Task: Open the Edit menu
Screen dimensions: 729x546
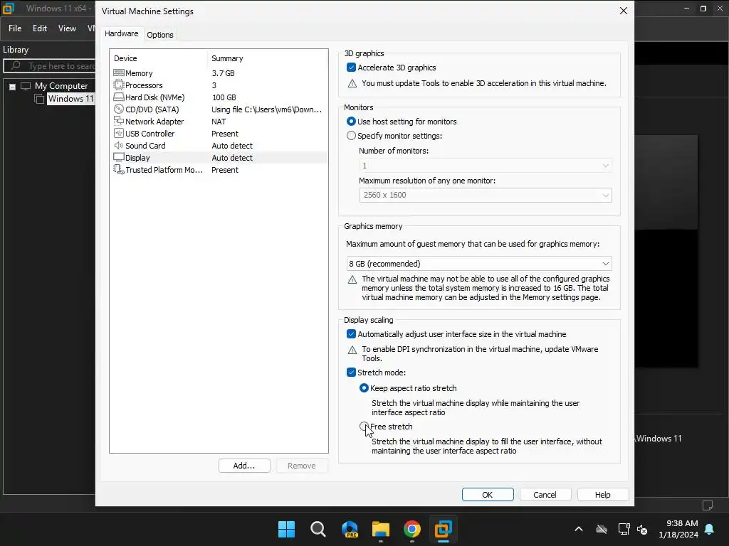Action: (40, 28)
